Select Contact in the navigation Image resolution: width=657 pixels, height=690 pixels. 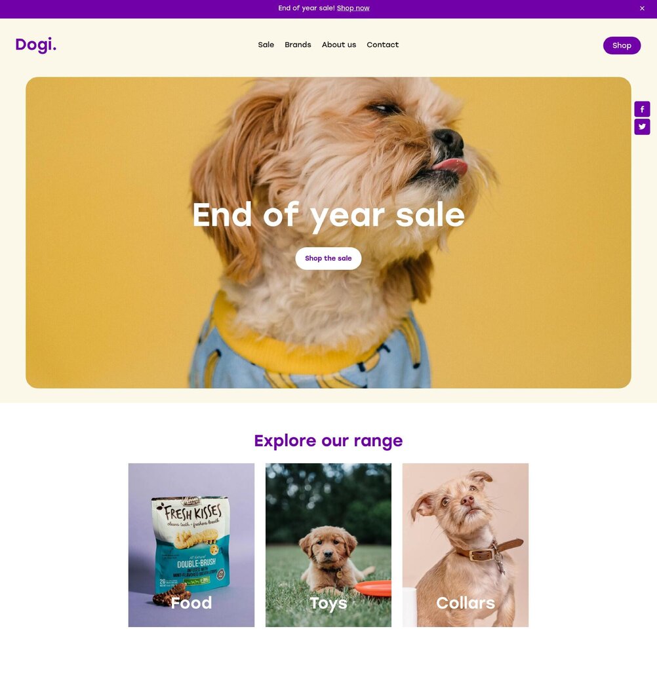tap(382, 45)
